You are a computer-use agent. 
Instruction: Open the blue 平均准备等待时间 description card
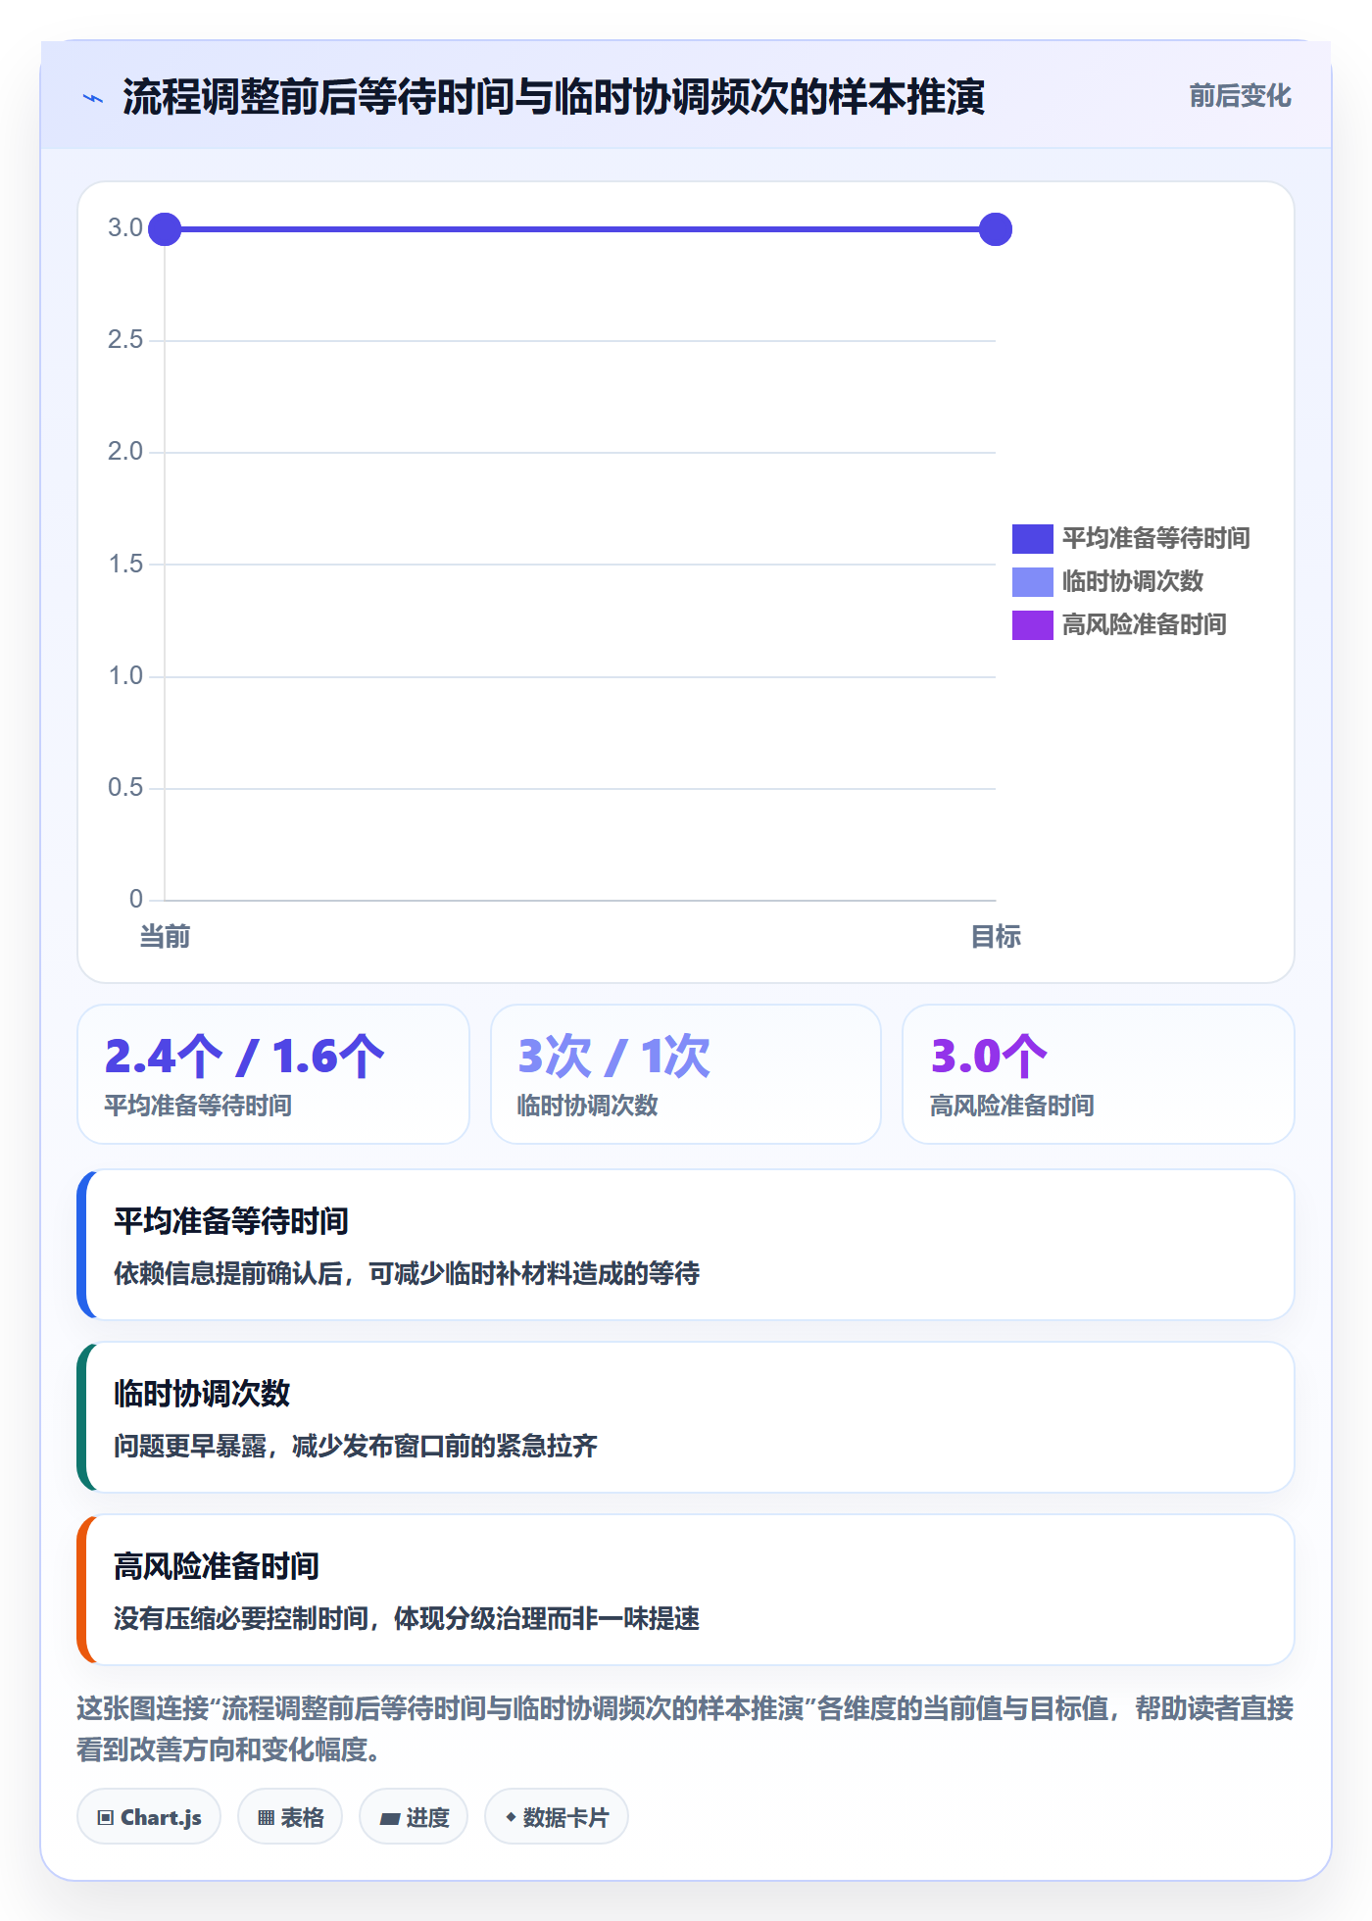pyautogui.click(x=686, y=1245)
